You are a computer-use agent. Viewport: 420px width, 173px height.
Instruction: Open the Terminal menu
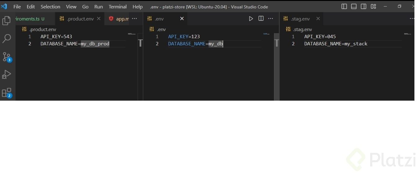point(118,7)
